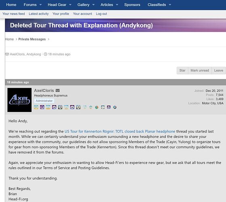Click the envelope icon beside AxelCloris
The width and height of the screenshot is (226, 202).
58,90
